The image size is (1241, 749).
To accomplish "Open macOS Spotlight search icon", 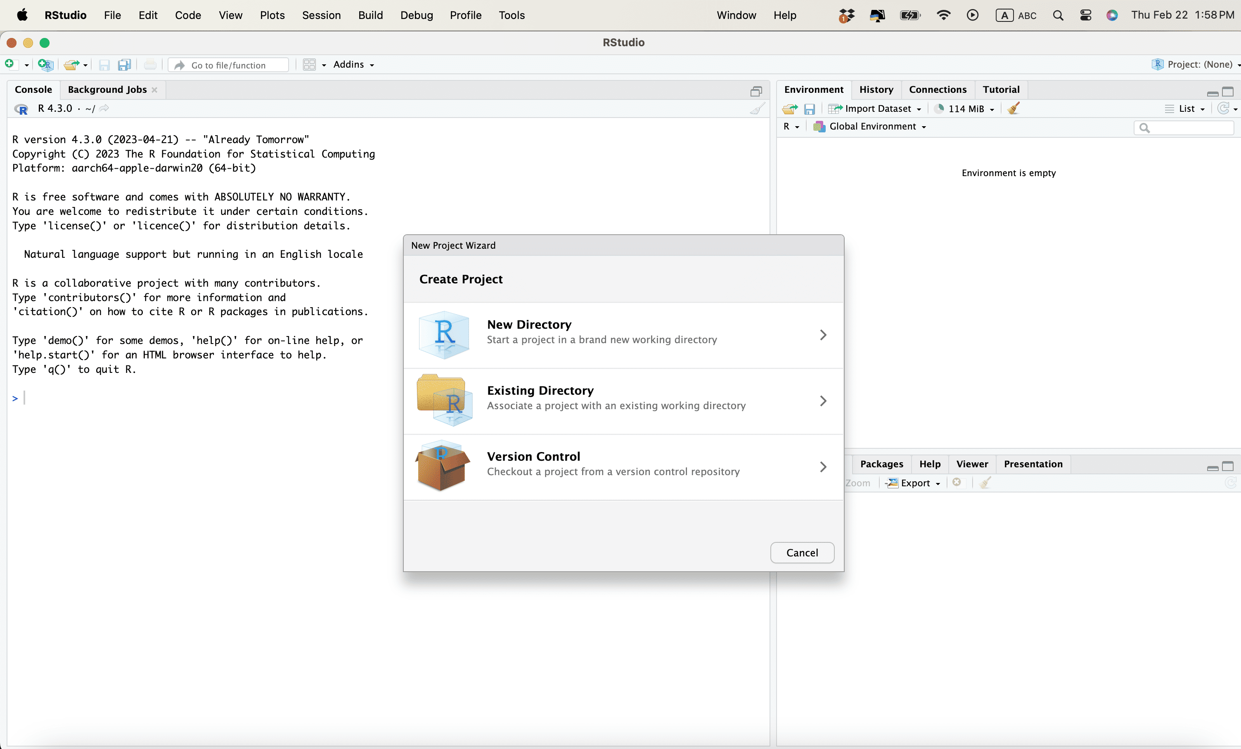I will tap(1058, 15).
